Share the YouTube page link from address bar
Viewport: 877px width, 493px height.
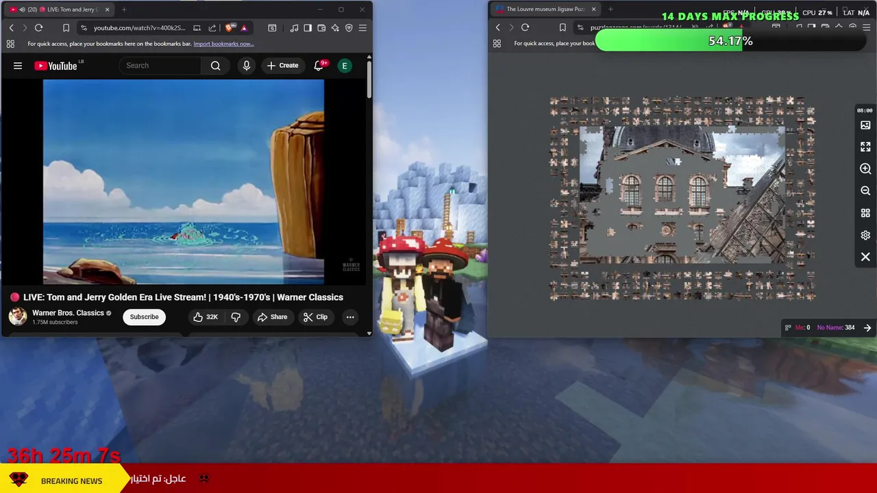click(x=212, y=27)
